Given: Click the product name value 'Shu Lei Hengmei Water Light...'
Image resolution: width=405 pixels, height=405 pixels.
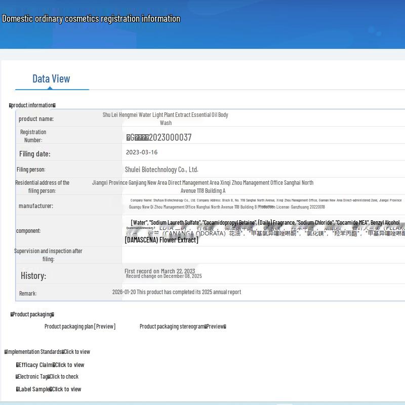Looking at the screenshot, I should [x=166, y=118].
